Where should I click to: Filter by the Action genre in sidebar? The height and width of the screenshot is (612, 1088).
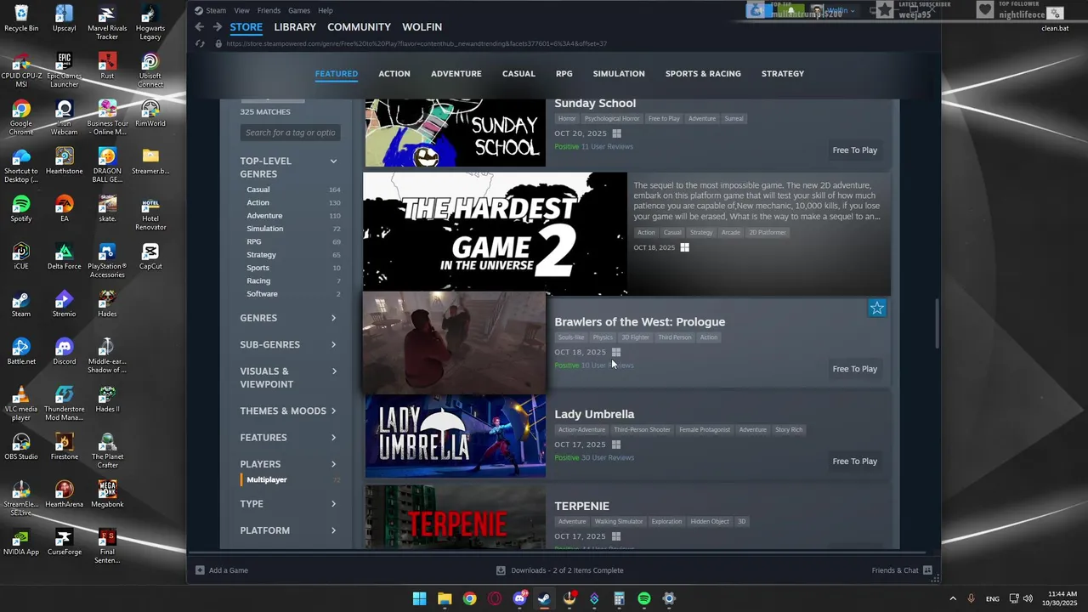258,202
